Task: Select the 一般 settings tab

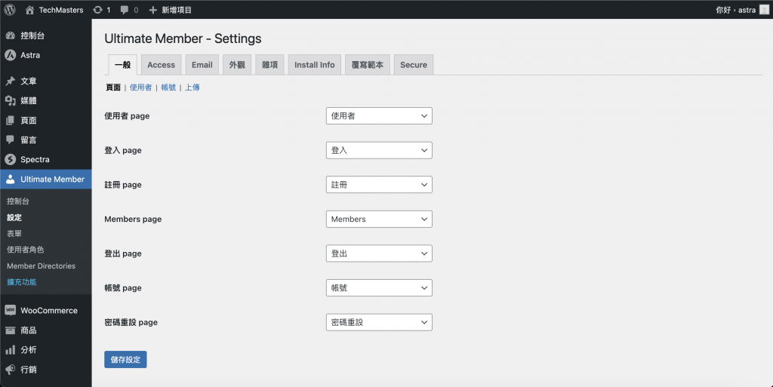Action: click(123, 65)
